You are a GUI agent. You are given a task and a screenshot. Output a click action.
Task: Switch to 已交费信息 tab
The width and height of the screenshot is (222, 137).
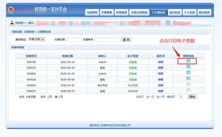coord(159,13)
